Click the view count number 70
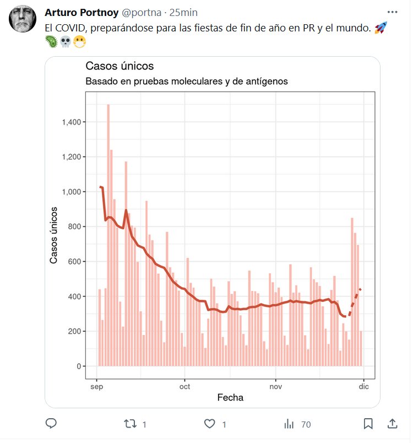Viewport: 413px width, 443px height. (x=306, y=424)
